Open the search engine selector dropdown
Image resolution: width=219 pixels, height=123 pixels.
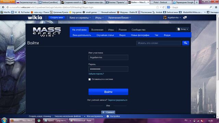tap(169, 7)
